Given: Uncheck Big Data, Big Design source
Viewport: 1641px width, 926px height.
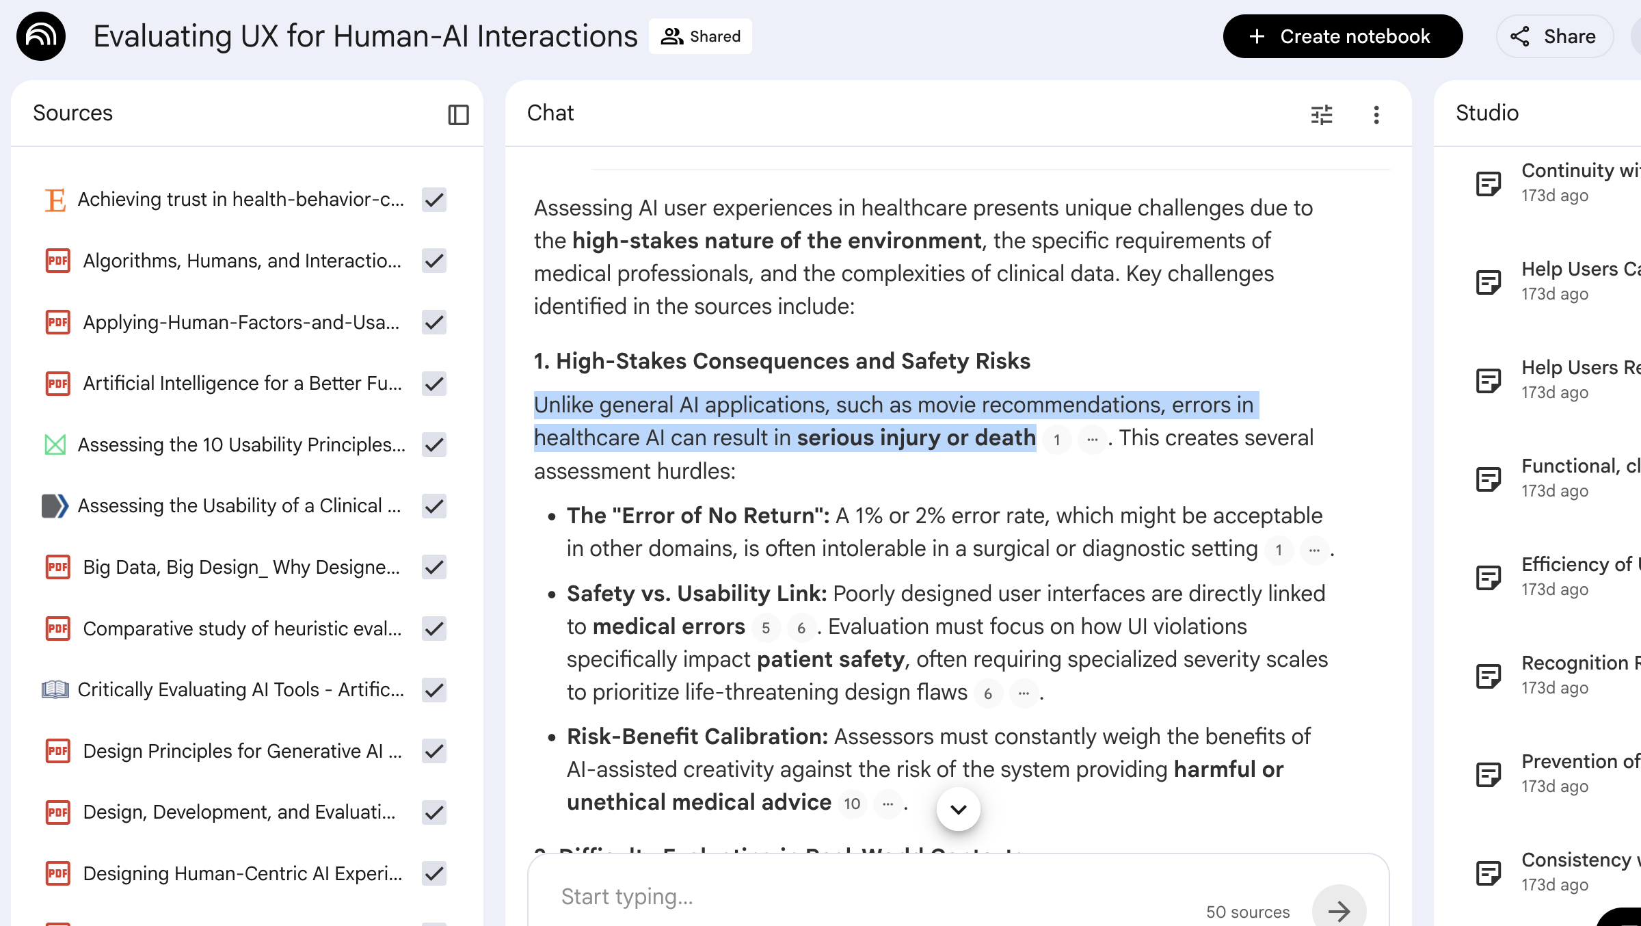Looking at the screenshot, I should (x=434, y=567).
